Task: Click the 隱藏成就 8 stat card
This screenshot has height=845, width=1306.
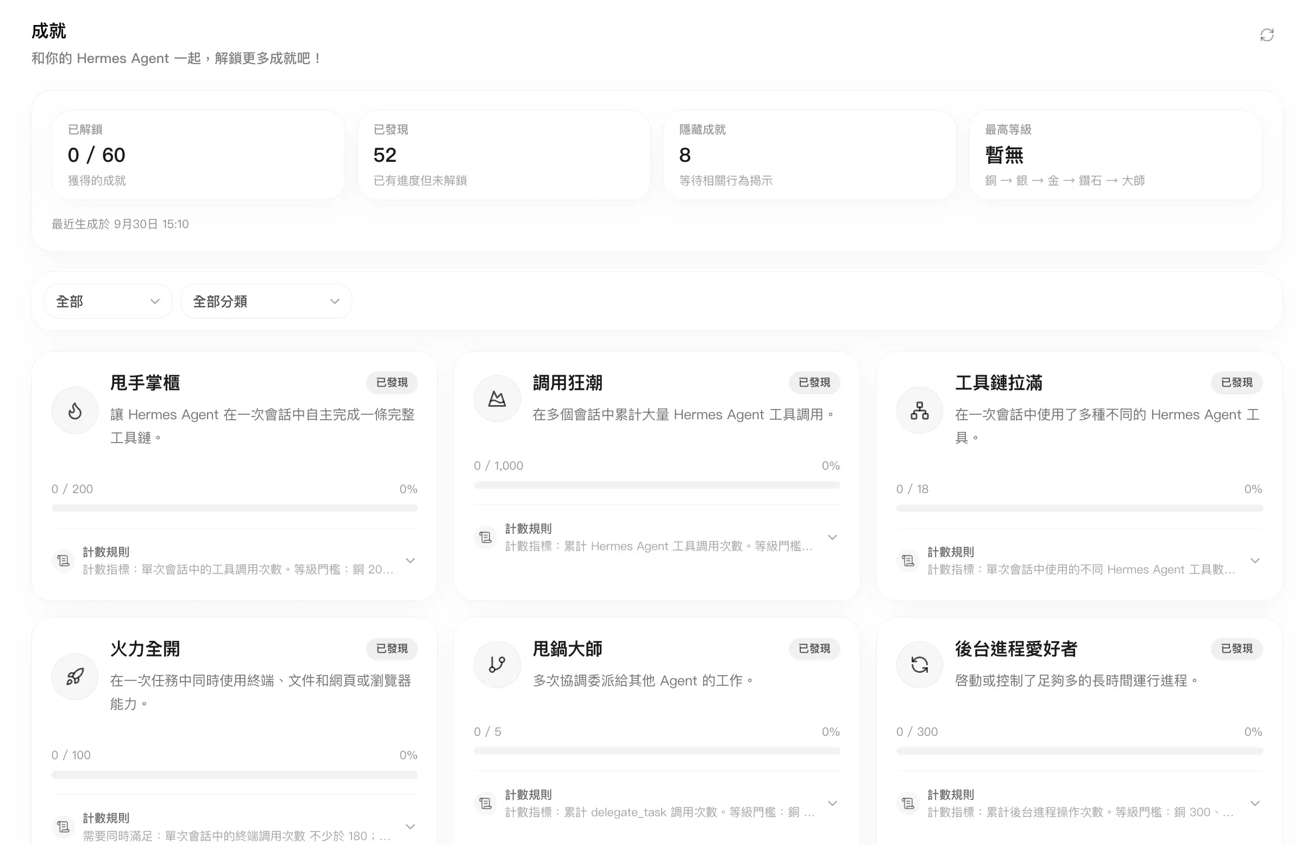Action: [810, 155]
